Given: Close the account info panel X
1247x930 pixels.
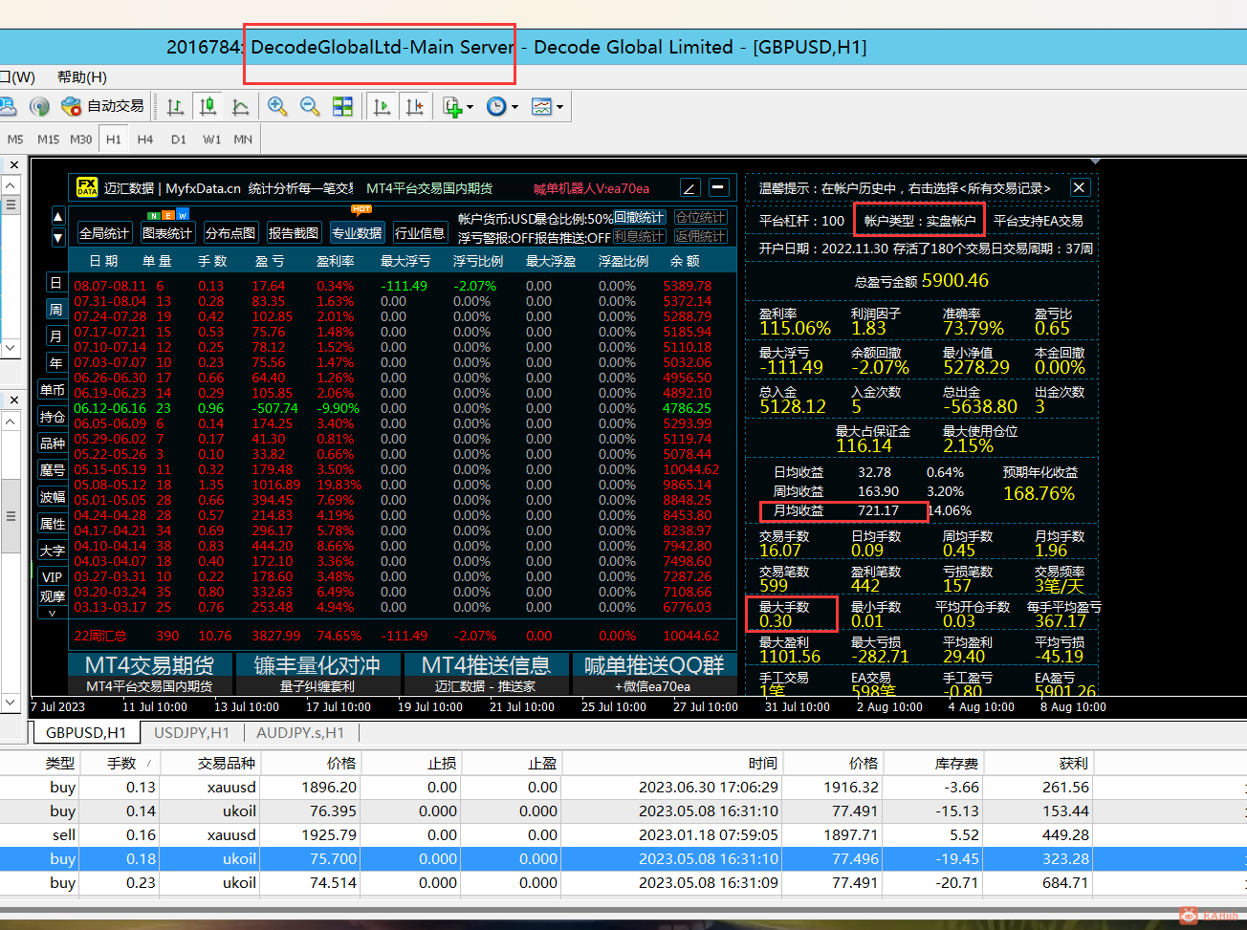Looking at the screenshot, I should [1079, 187].
